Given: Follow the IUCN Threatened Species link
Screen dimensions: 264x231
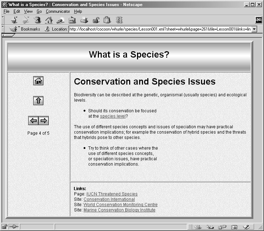Looking at the screenshot, I should 112,194.
